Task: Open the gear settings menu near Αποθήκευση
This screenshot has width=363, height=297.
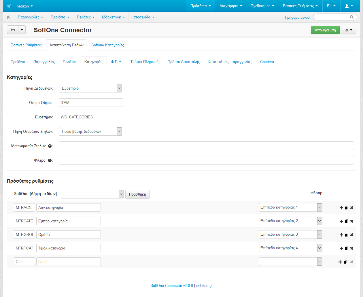Action: [348, 30]
